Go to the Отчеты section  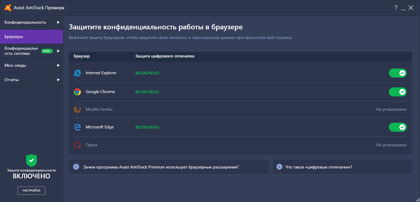31,80
